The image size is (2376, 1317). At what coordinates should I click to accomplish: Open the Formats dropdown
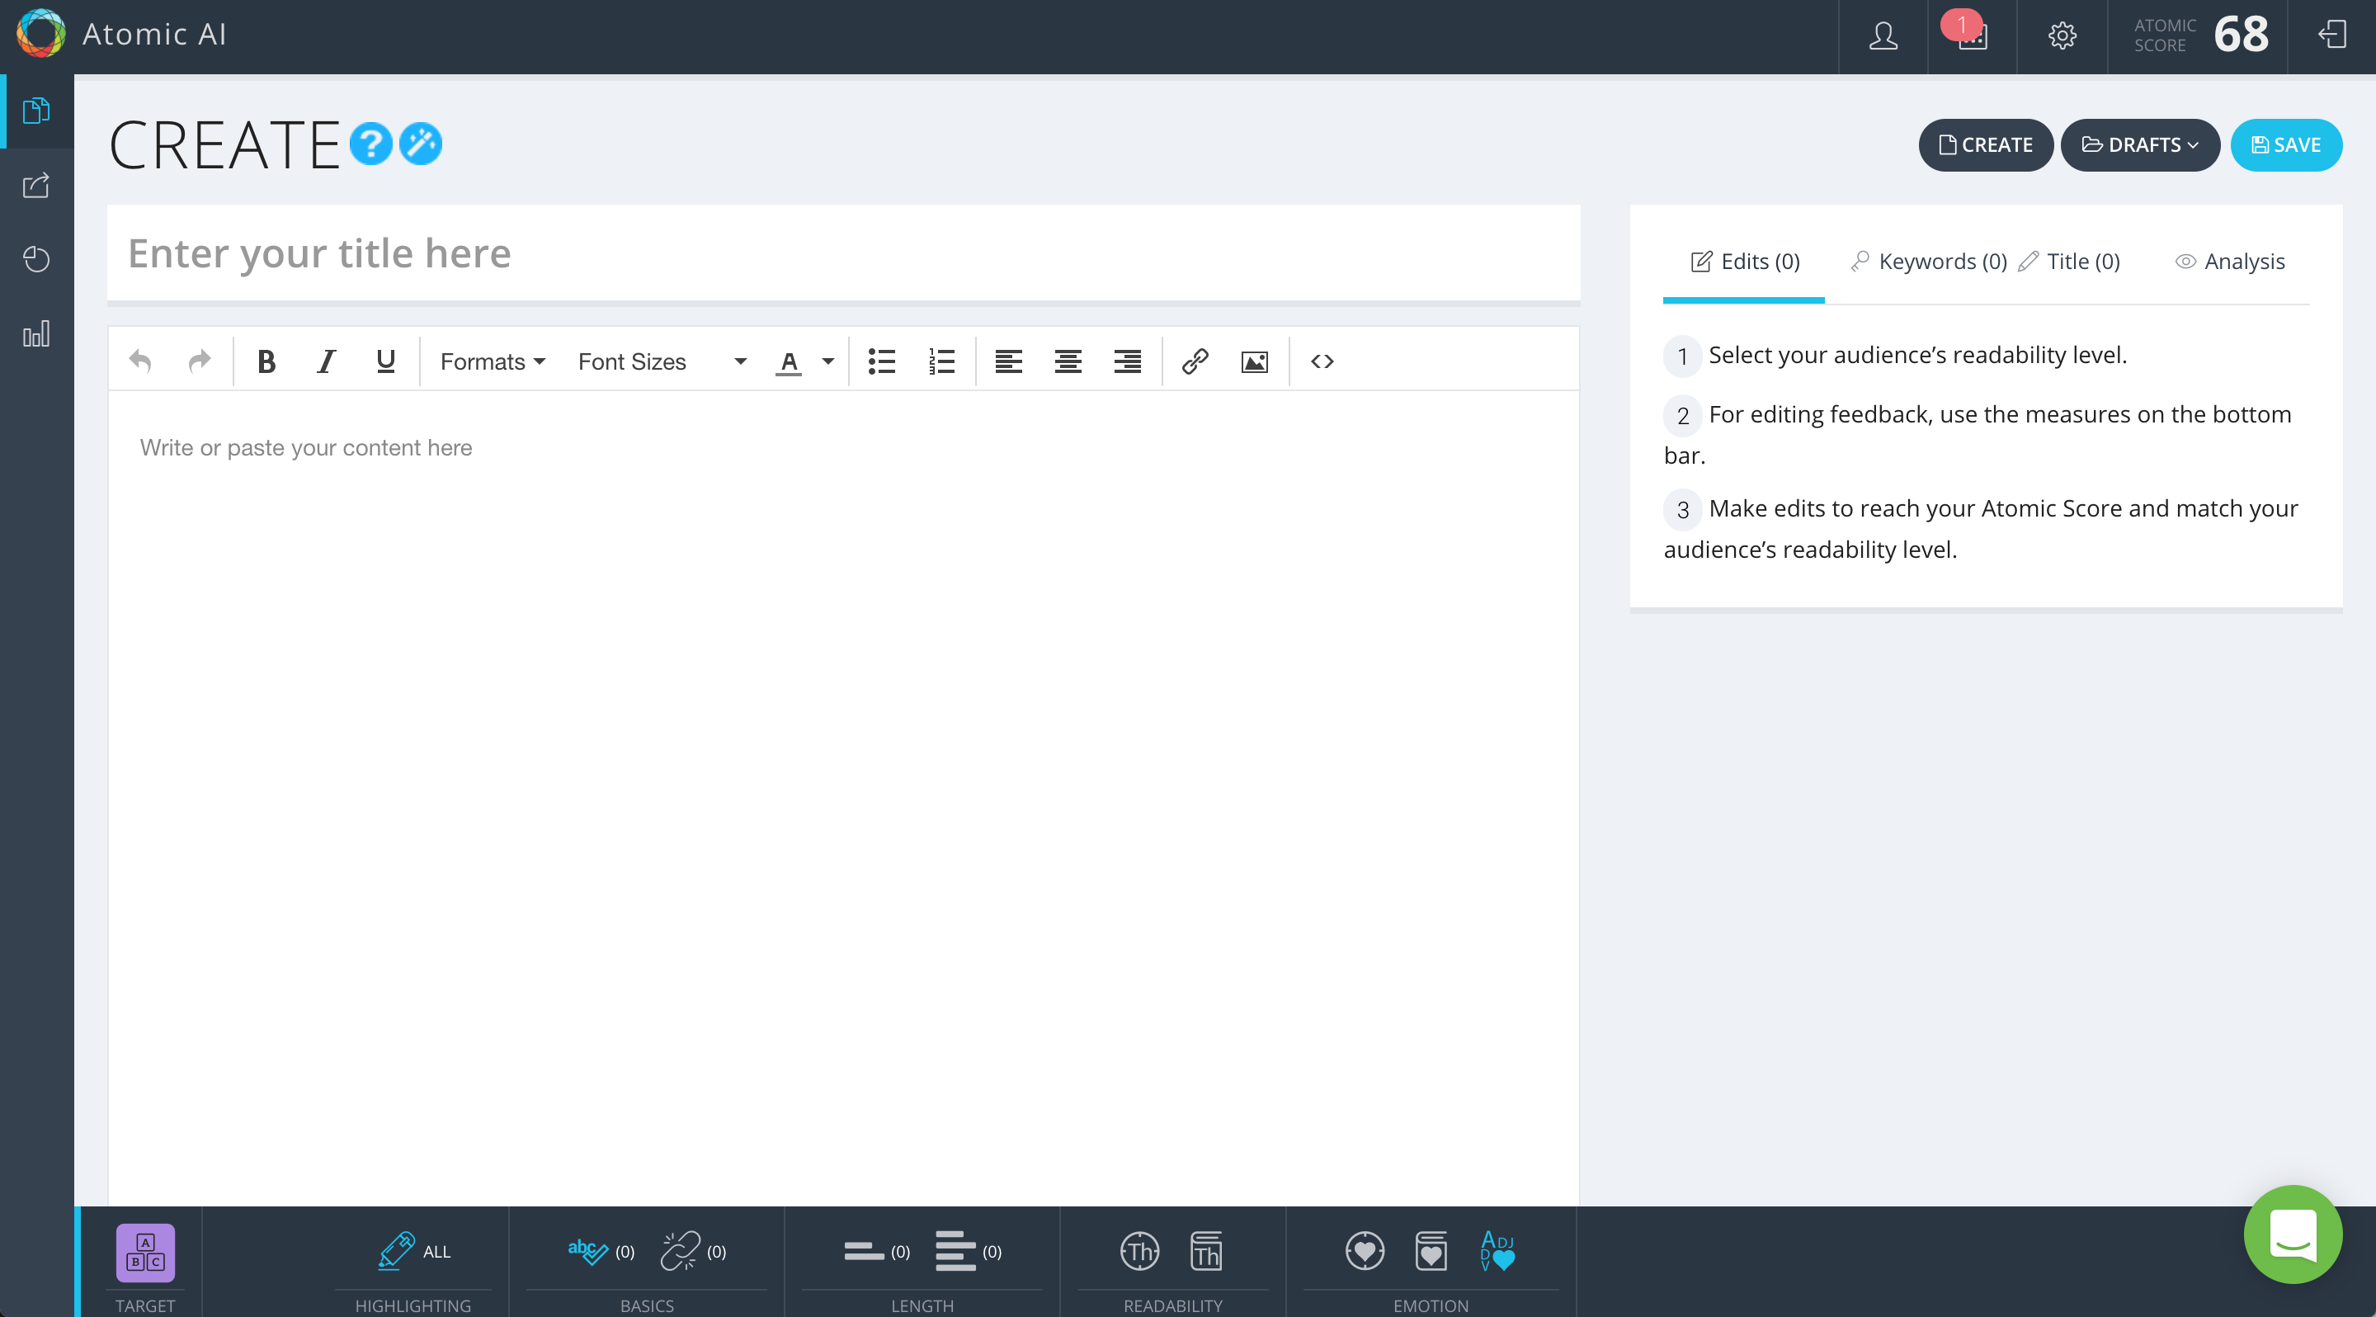[x=493, y=361]
